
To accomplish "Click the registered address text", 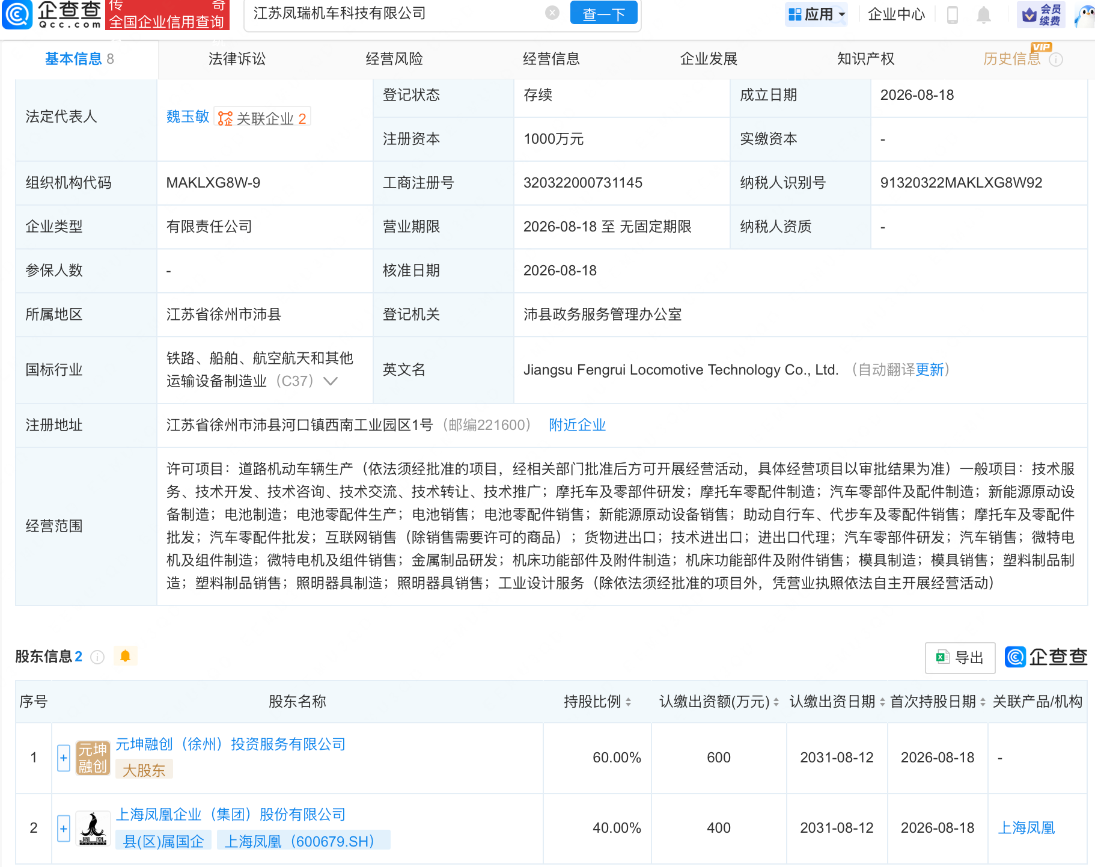I will 299,425.
